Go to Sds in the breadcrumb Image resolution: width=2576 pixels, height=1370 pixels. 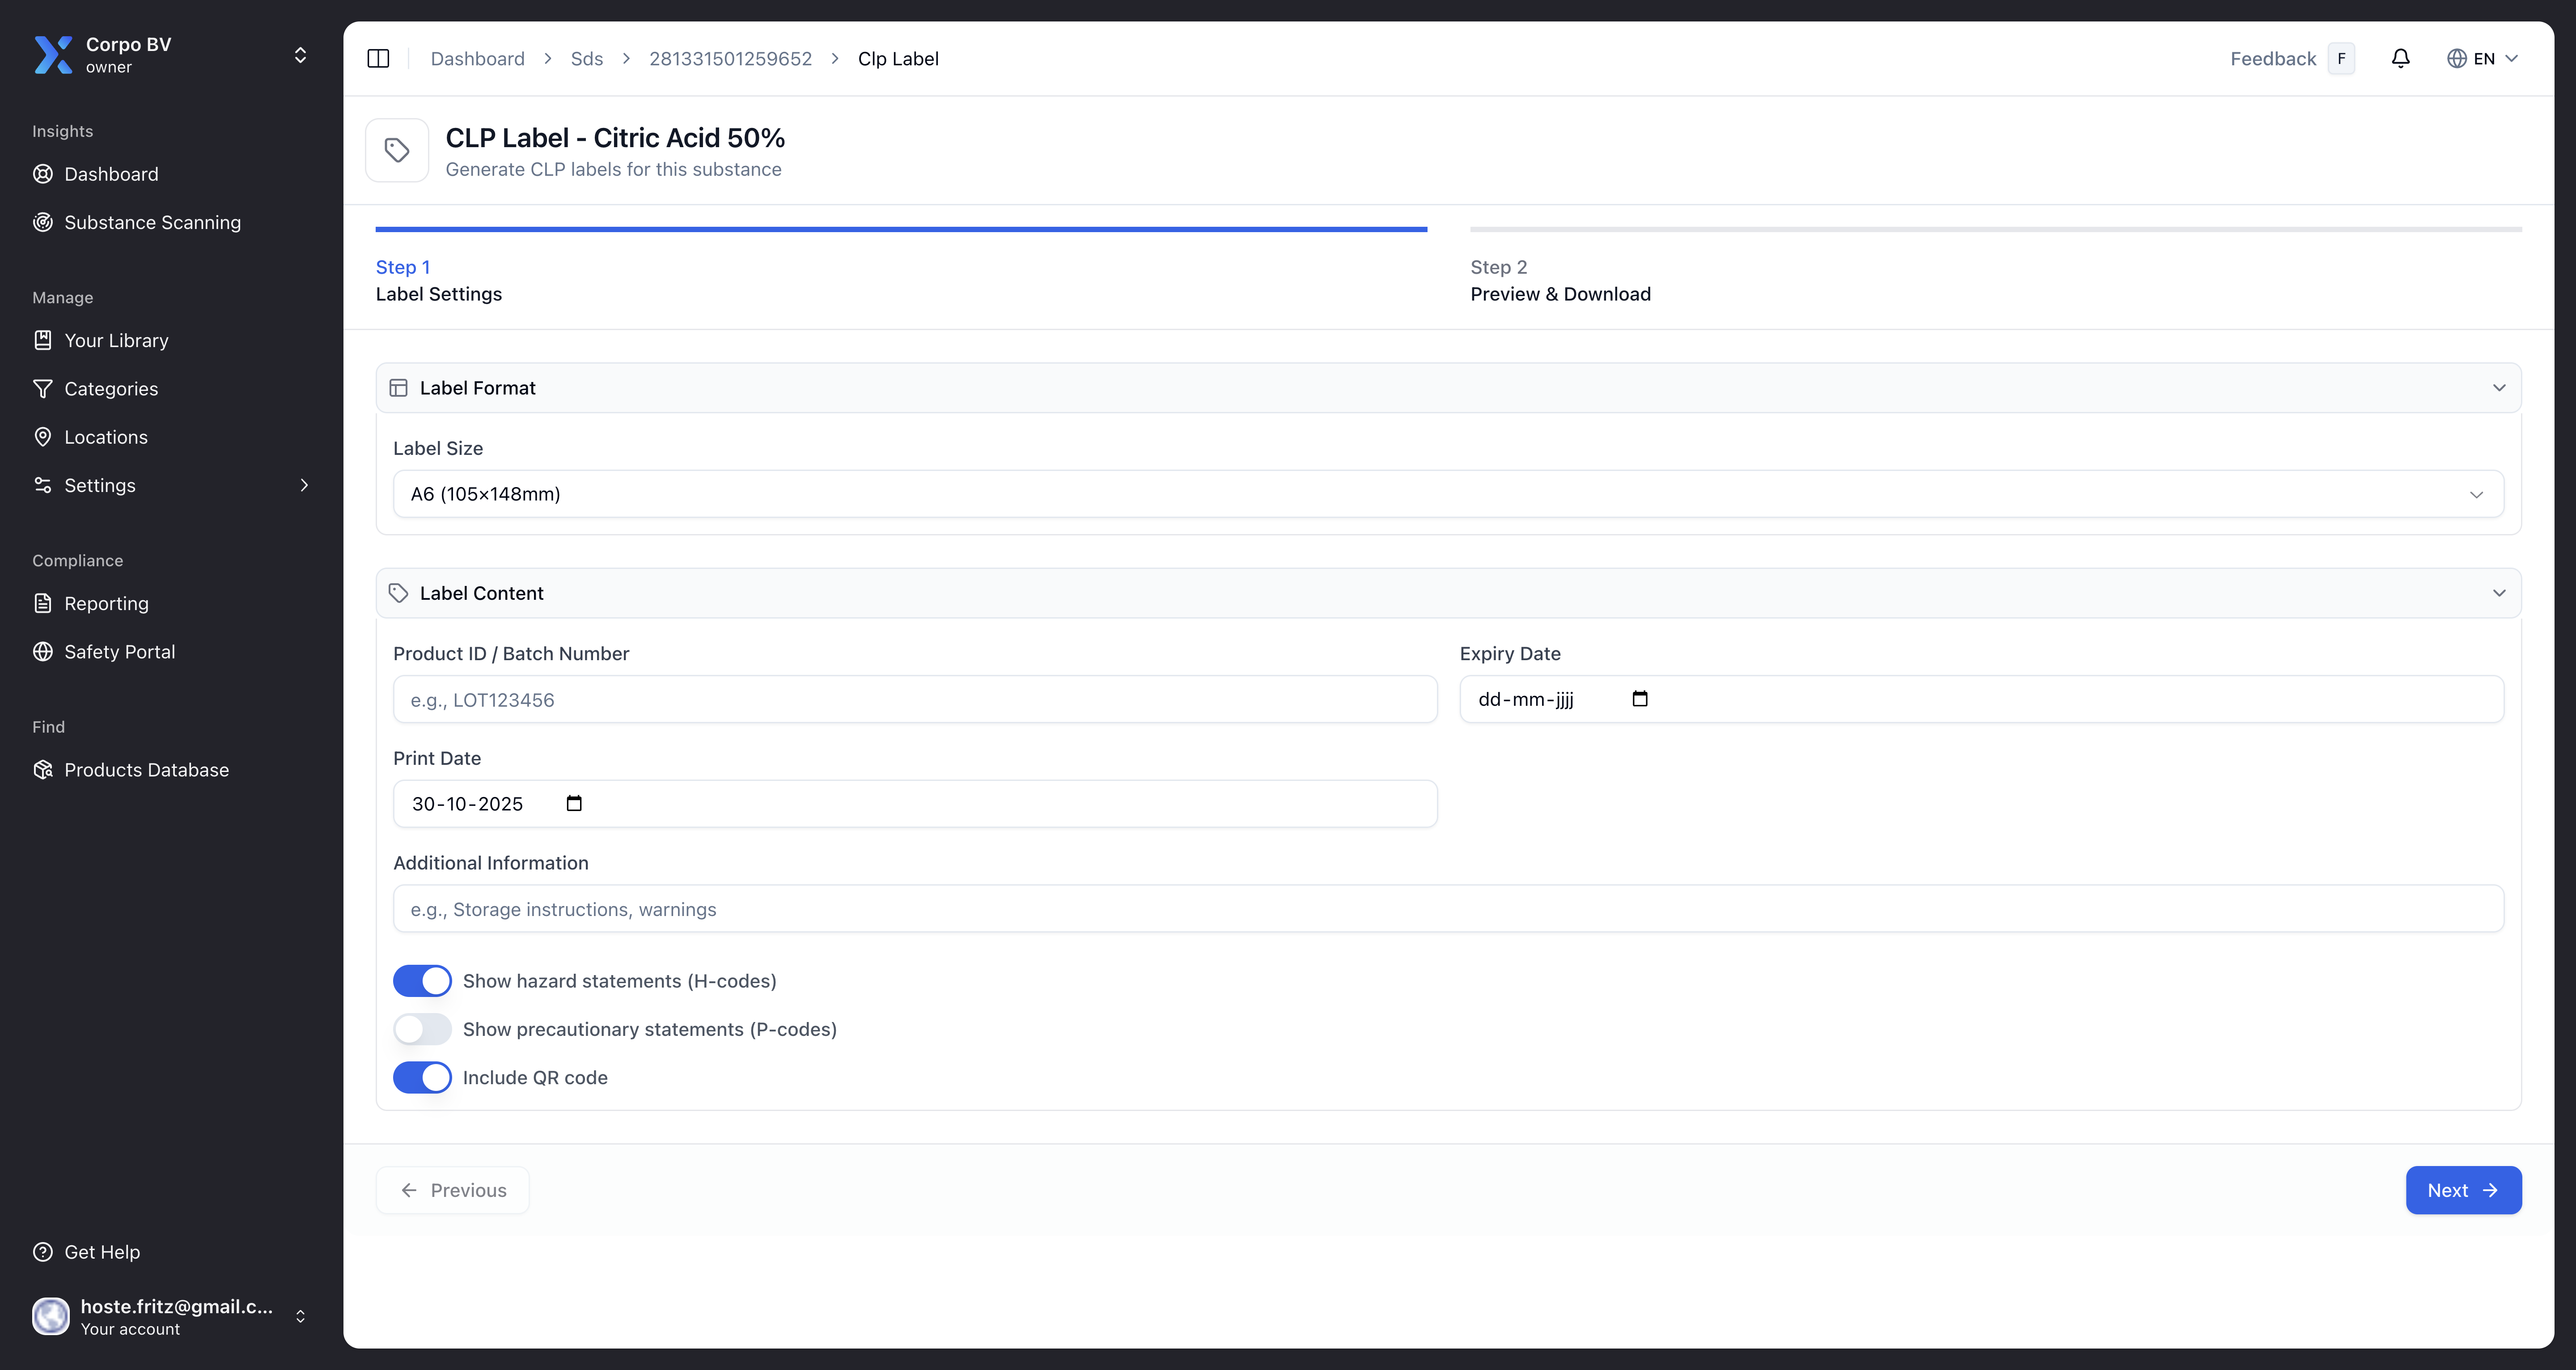[587, 58]
